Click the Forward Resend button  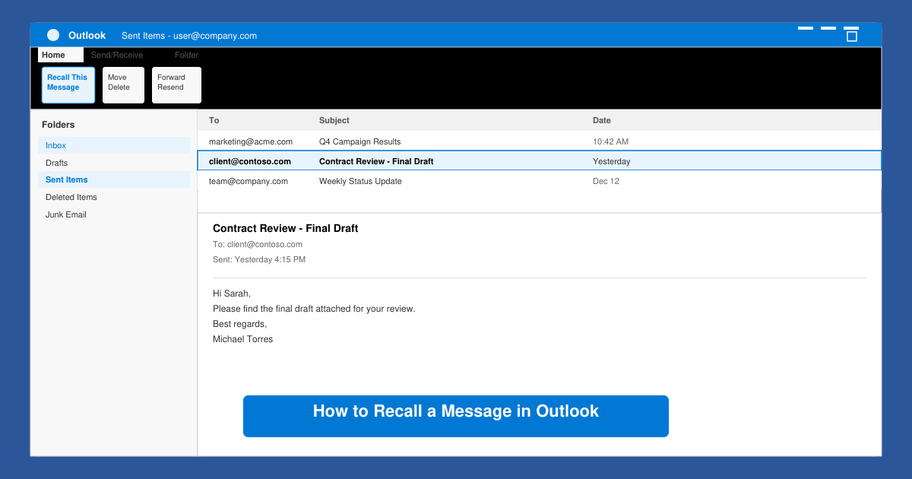pos(176,85)
